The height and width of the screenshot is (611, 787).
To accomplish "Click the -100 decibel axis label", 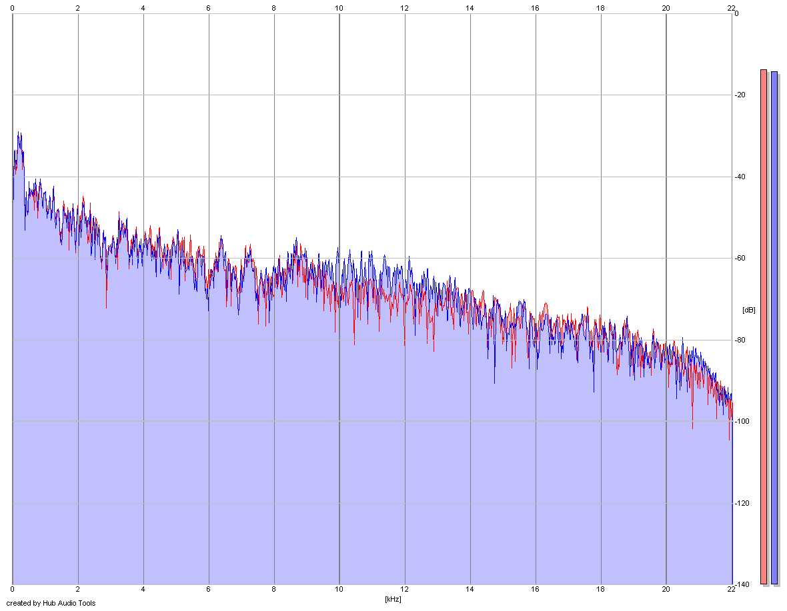I will 742,421.
